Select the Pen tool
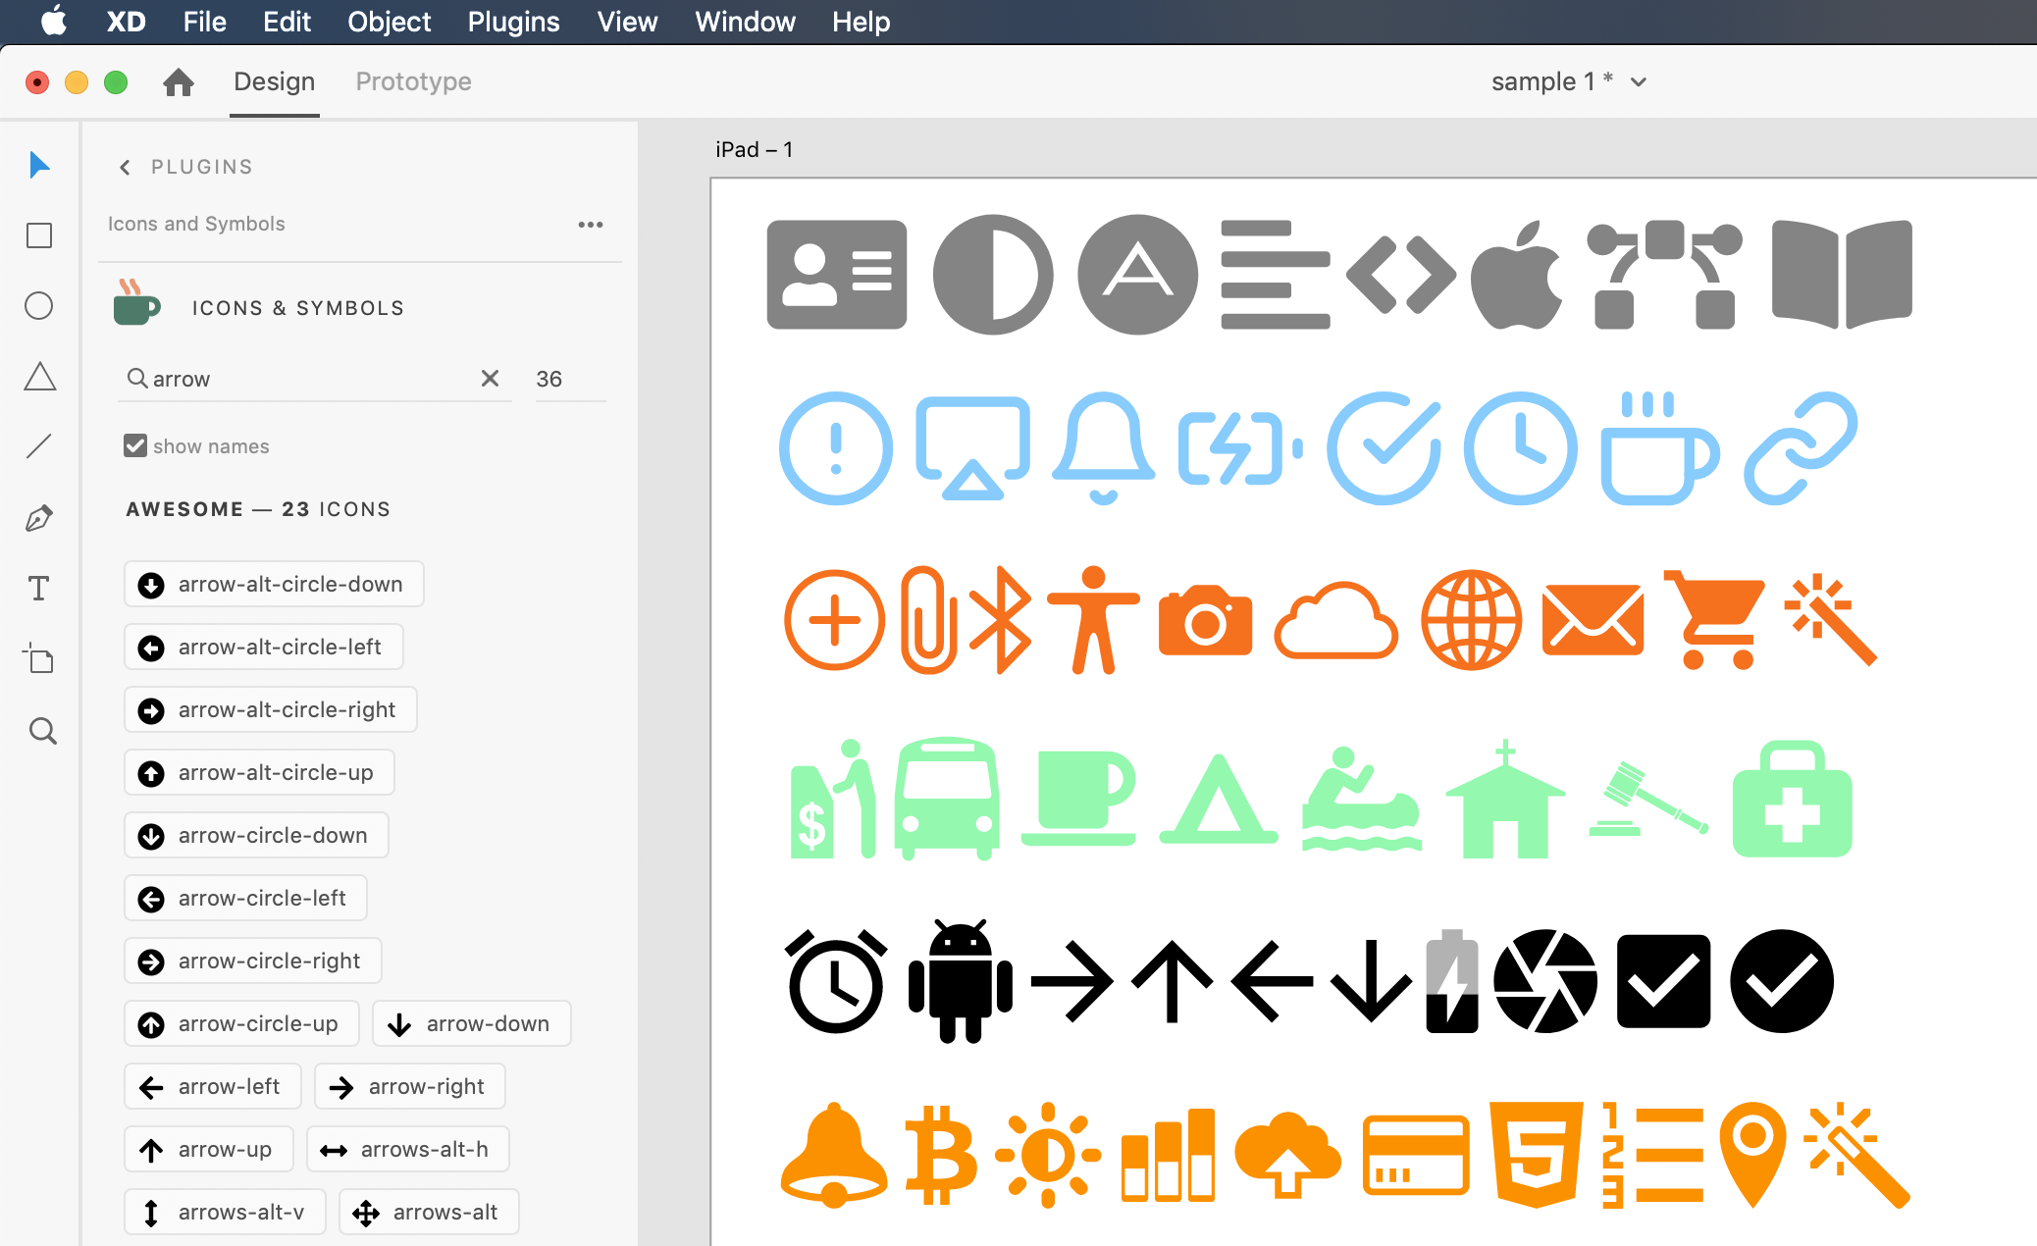The image size is (2037, 1246). [x=38, y=517]
